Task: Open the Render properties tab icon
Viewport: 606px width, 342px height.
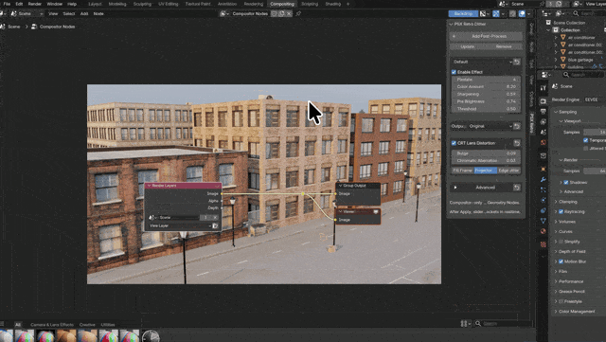Action: (x=543, y=101)
